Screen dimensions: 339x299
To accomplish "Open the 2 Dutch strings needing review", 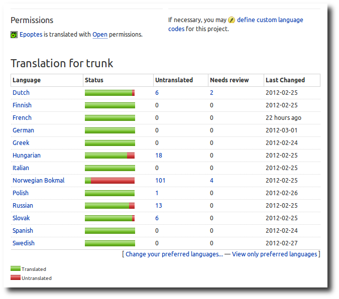I will click(211, 93).
